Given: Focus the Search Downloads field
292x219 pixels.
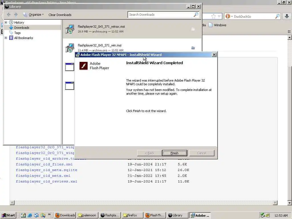Looking at the screenshot, I should tap(161, 15).
